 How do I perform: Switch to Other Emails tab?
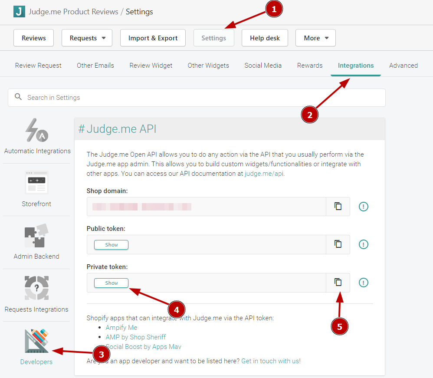pos(95,66)
